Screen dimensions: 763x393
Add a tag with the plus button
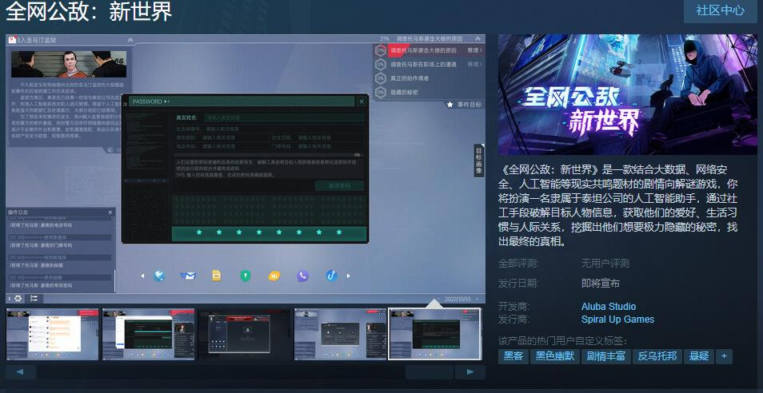[x=724, y=356]
